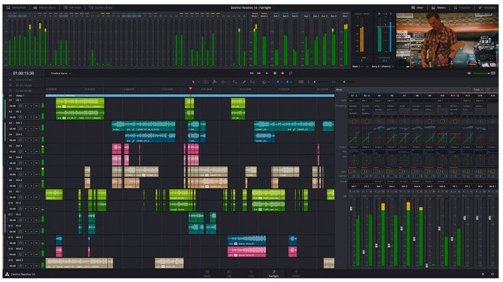Open the Sony 5.1 monitor dropdown

382,67
